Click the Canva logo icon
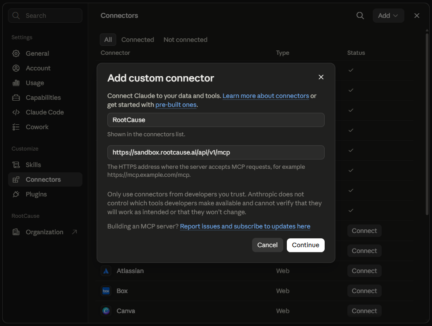Viewport: 432px width, 326px height. pyautogui.click(x=106, y=311)
